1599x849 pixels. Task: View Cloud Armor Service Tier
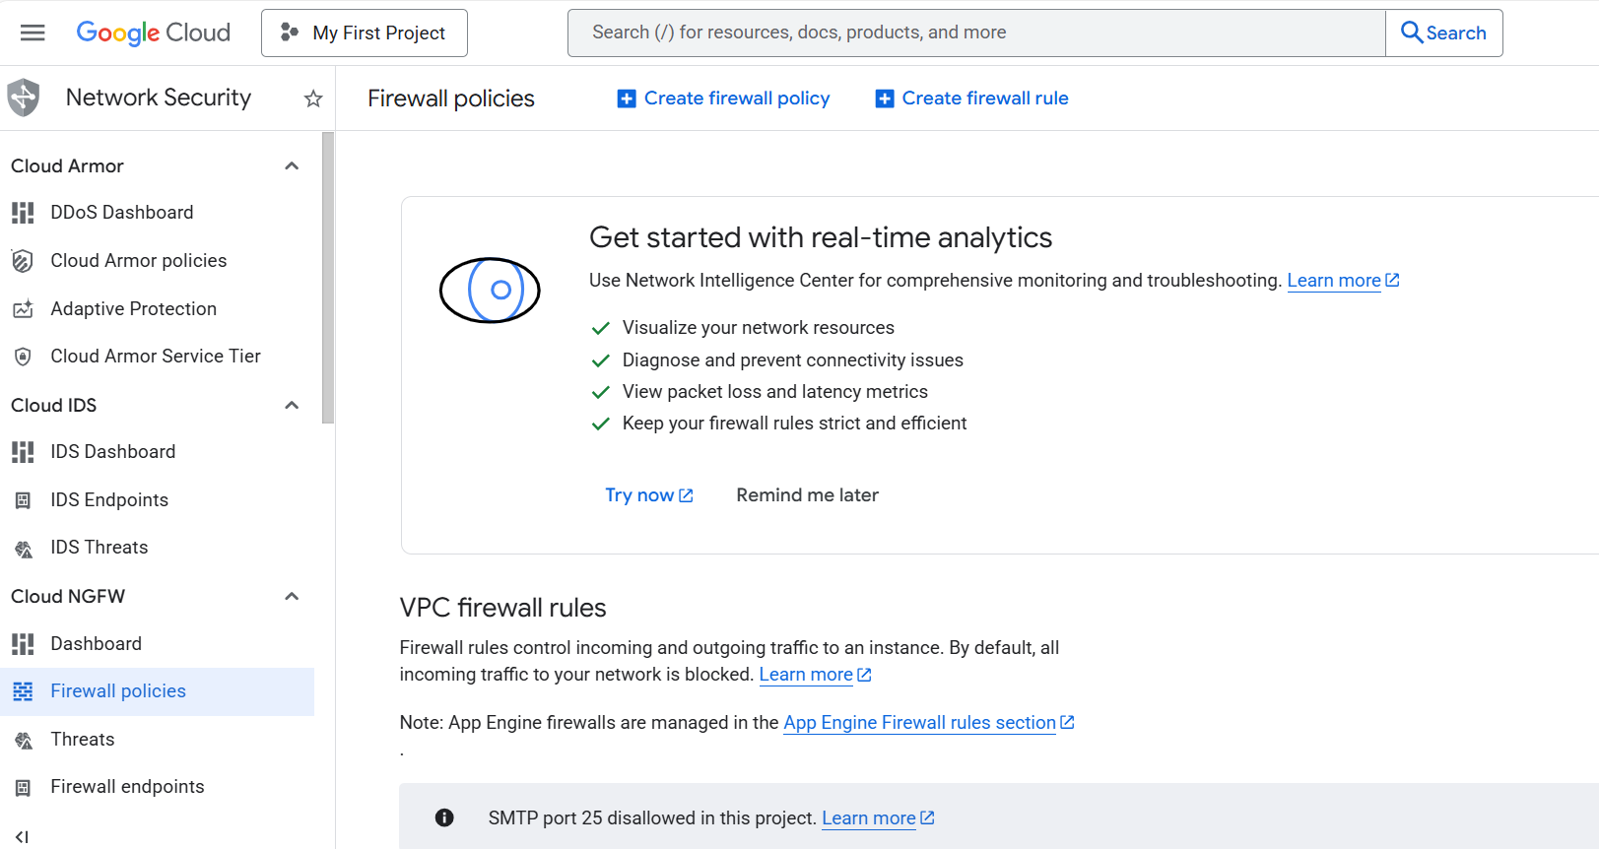pos(156,356)
